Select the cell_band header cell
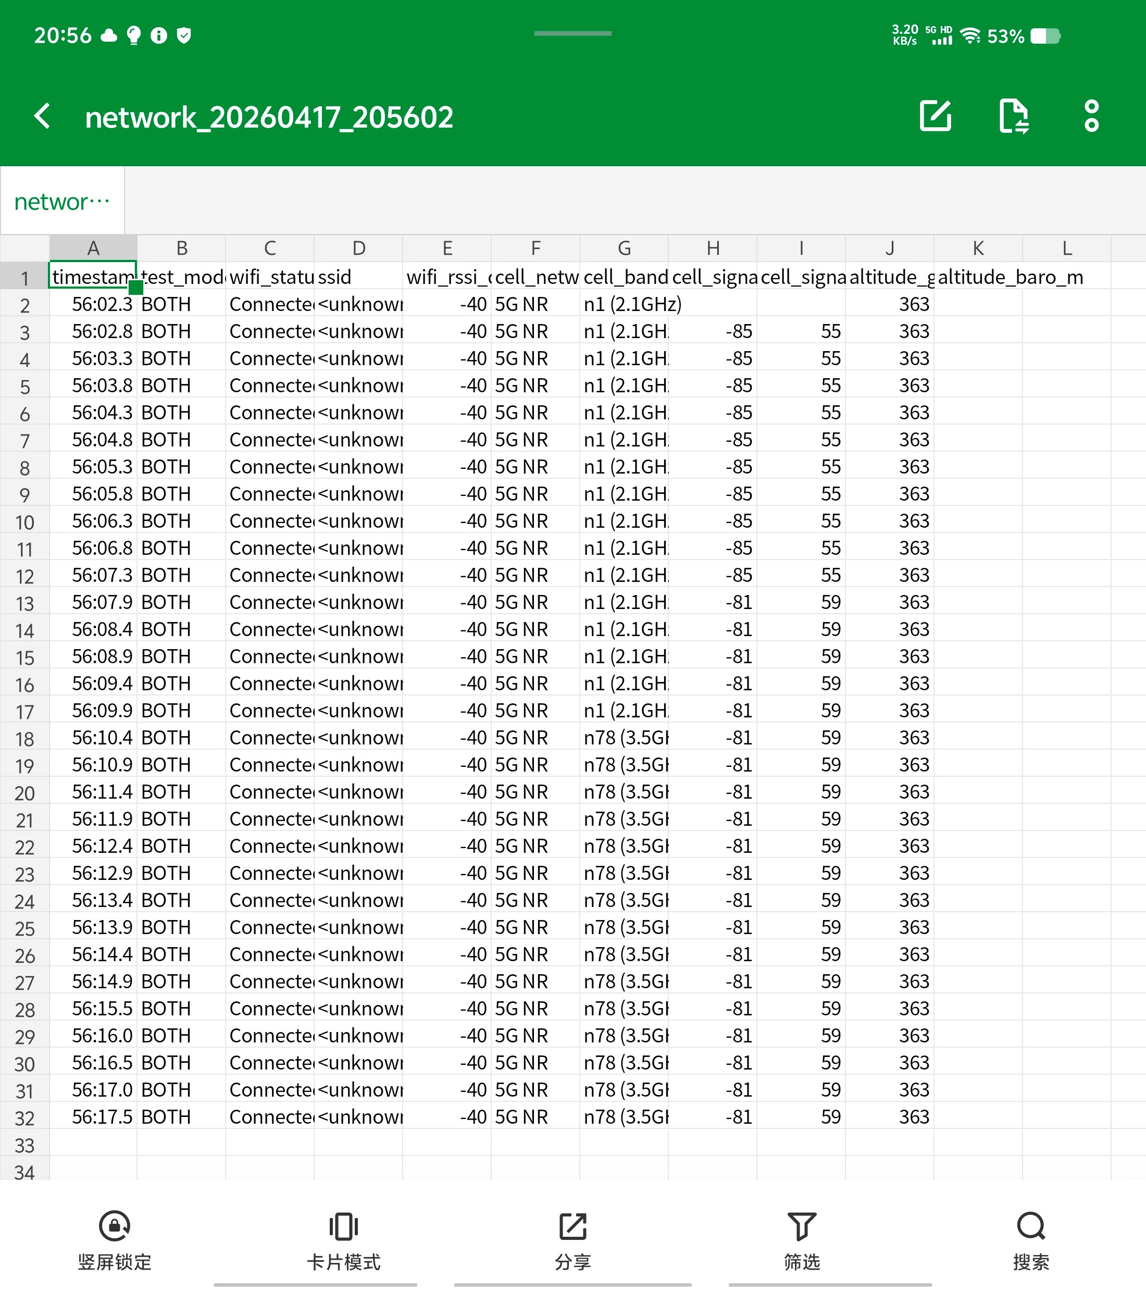 pos(625,276)
